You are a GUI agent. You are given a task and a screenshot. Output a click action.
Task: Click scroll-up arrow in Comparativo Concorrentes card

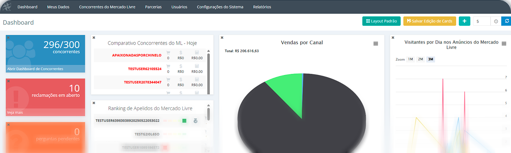pos(208,51)
